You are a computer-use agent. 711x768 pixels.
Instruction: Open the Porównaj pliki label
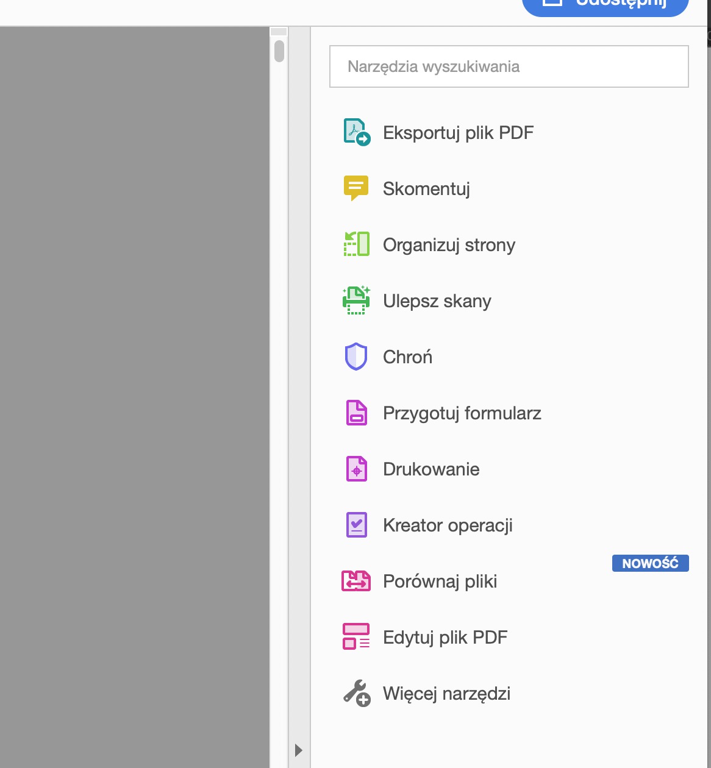pyautogui.click(x=440, y=581)
